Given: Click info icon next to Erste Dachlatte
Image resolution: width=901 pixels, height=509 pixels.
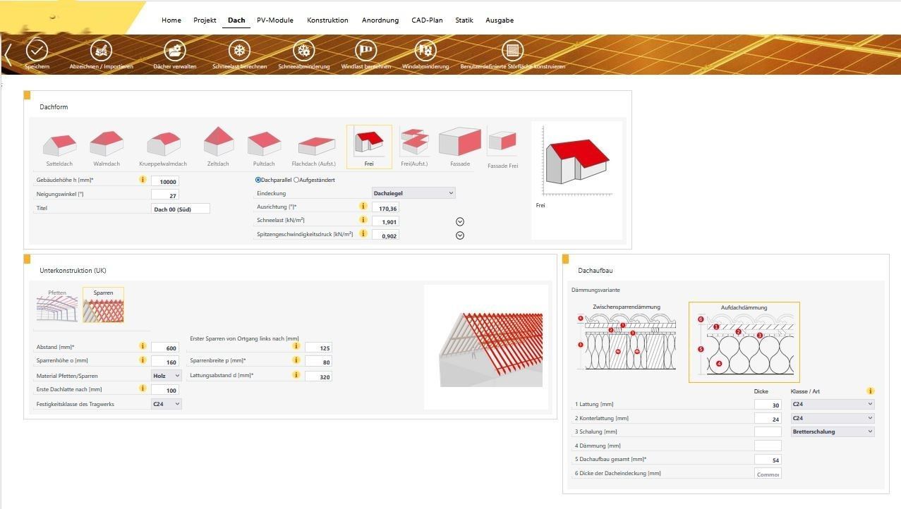Looking at the screenshot, I should coord(143,388).
